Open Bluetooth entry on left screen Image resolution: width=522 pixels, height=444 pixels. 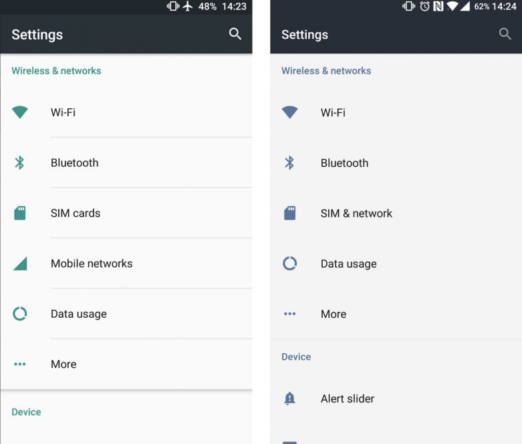click(x=126, y=163)
